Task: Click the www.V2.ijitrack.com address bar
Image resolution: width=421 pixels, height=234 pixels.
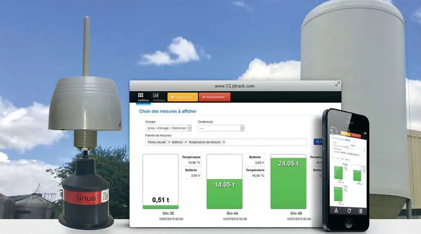Action: click(x=234, y=86)
